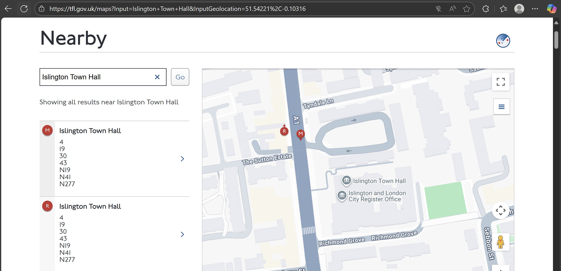Expand stop R details chevron
This screenshot has height=271, width=561.
(182, 234)
